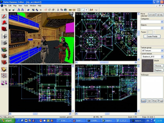Click the Windows Start button
This screenshot has height=123, width=164.
[x=7, y=121]
